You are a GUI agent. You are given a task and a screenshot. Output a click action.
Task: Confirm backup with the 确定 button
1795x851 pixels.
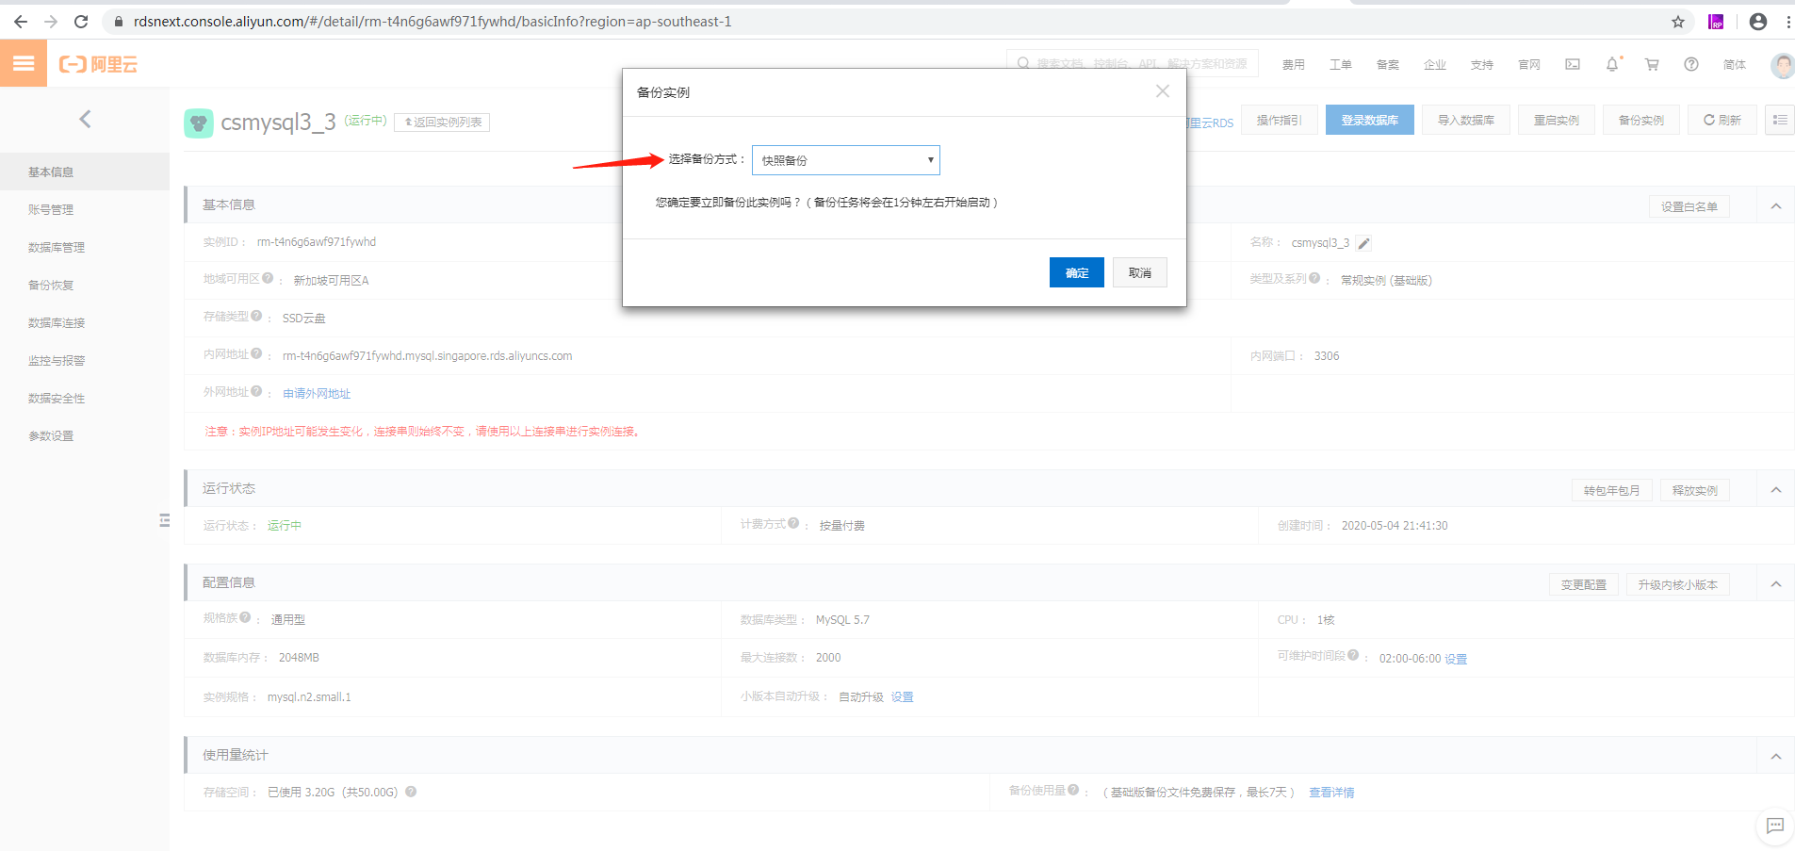(1076, 272)
